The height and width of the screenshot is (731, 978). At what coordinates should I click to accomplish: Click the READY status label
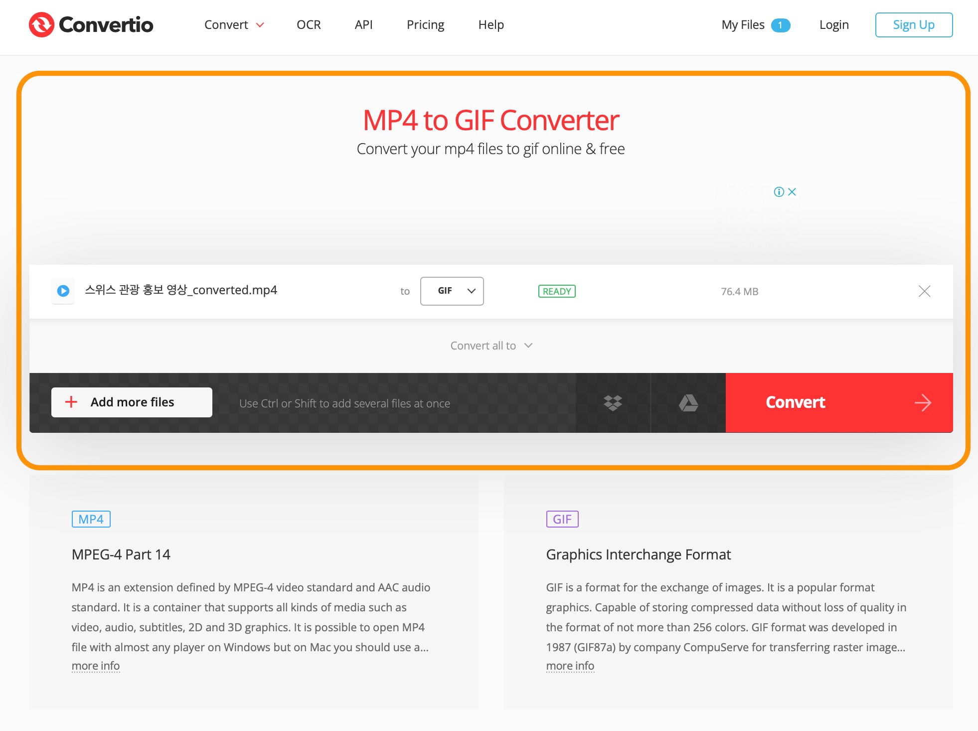[557, 291]
